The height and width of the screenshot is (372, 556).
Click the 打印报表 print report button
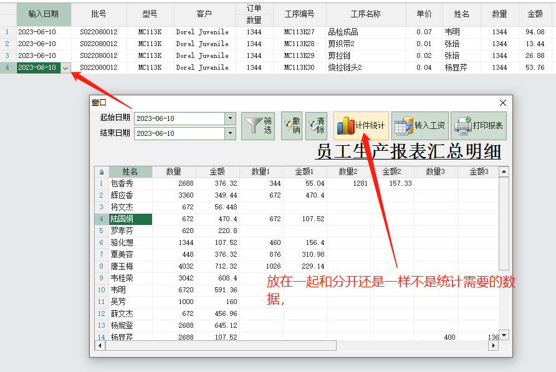[479, 126]
